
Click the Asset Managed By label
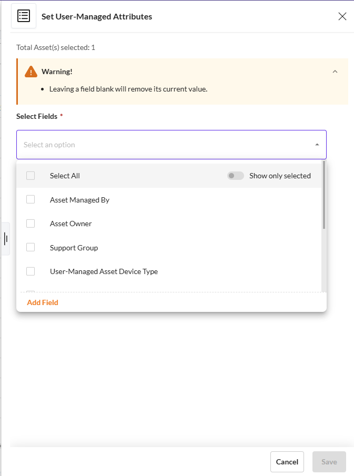[x=79, y=200]
